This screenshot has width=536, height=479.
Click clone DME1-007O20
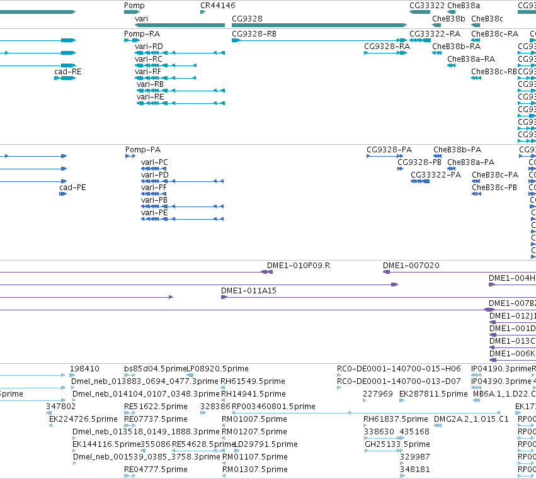point(411,266)
